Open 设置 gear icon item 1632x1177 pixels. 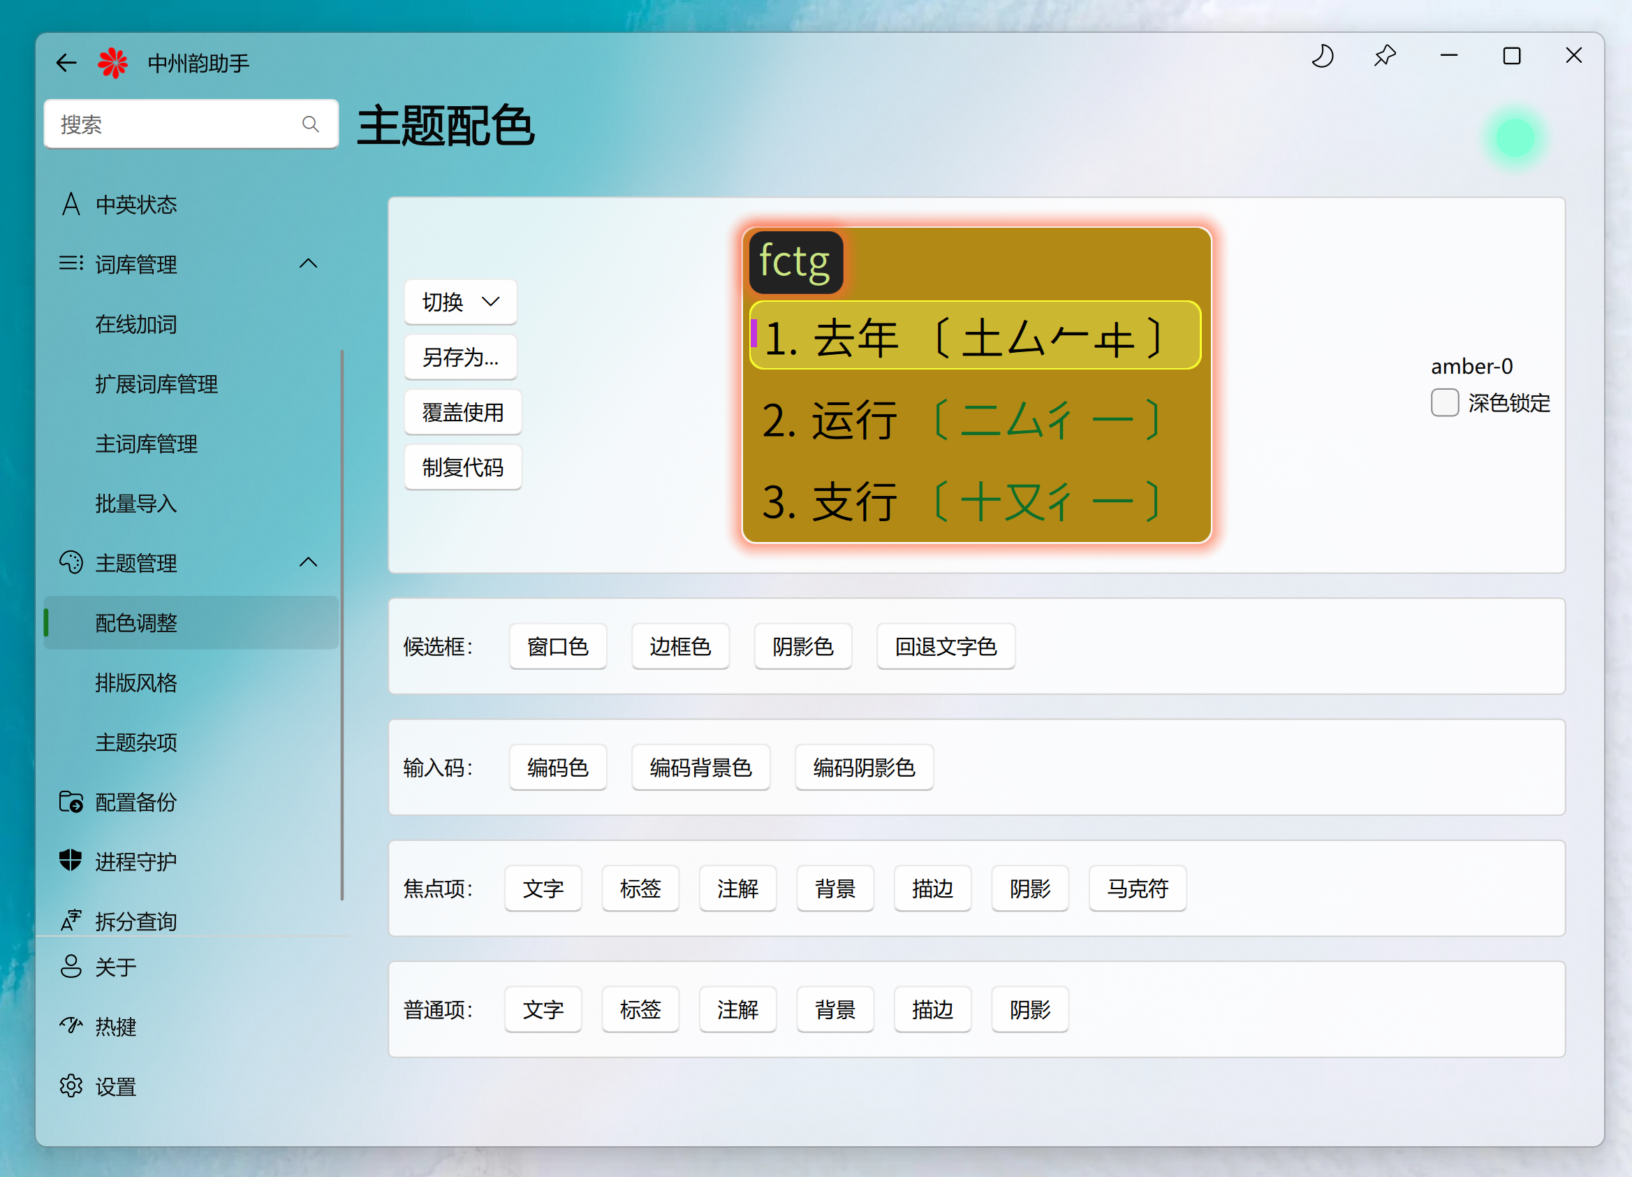click(x=71, y=1085)
